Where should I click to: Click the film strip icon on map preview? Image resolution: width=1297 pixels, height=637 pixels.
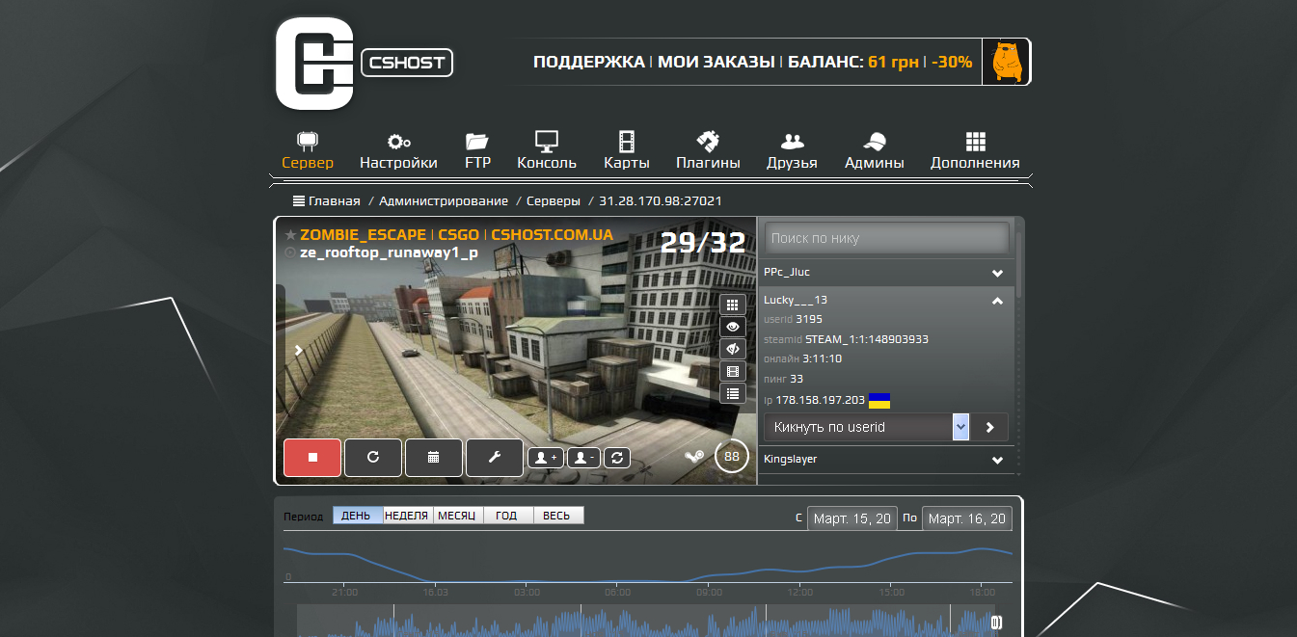click(x=733, y=371)
